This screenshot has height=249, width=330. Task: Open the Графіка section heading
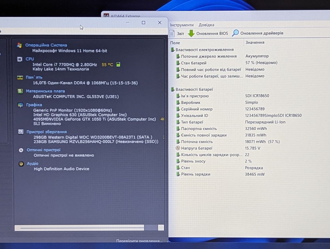pyautogui.click(x=34, y=105)
